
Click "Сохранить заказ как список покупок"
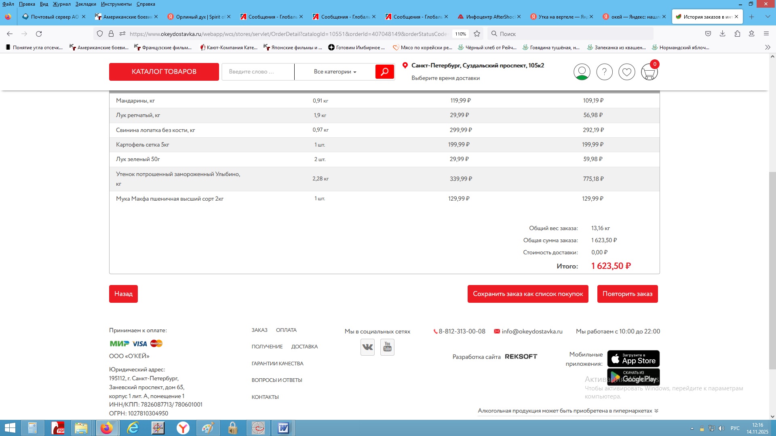pyautogui.click(x=528, y=294)
